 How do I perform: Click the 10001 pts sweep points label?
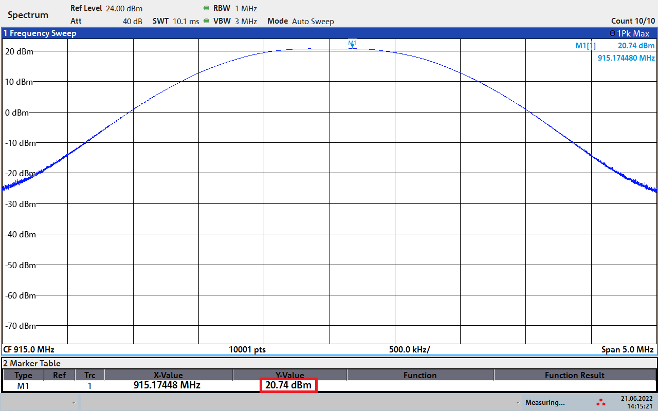tap(247, 349)
